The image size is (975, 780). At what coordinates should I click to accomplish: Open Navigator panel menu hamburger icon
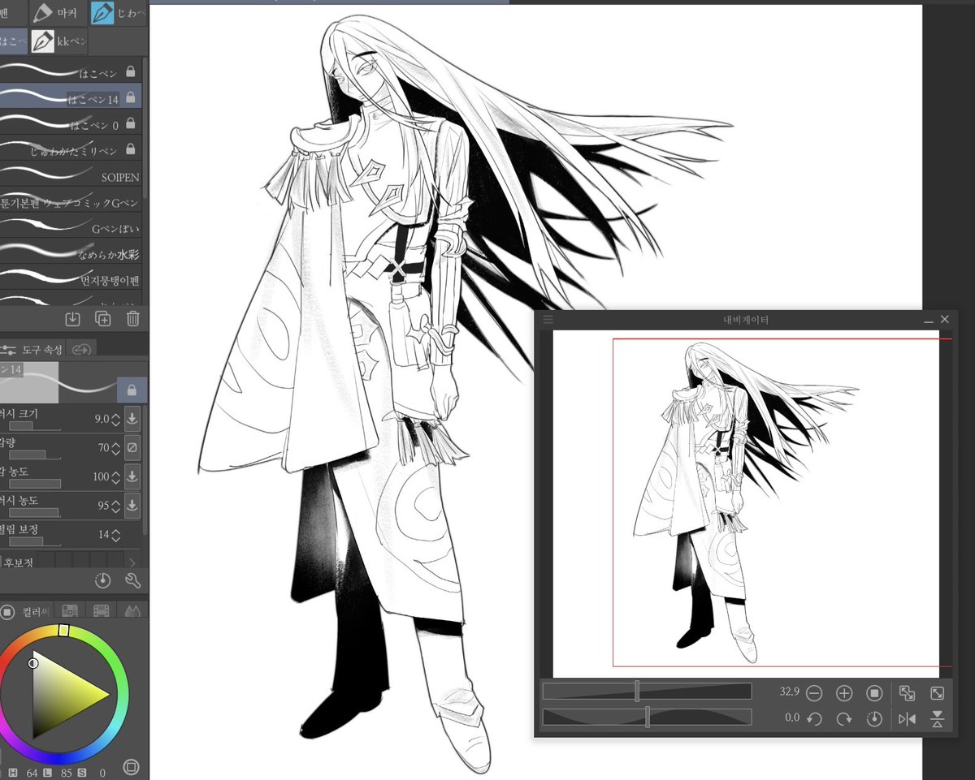point(548,319)
